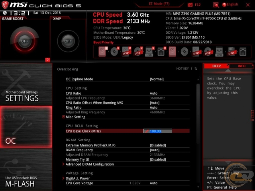This screenshot has width=255, height=191.
Task: Select the UEFI hard disk boot device icon
Action: pyautogui.click(x=103, y=52)
